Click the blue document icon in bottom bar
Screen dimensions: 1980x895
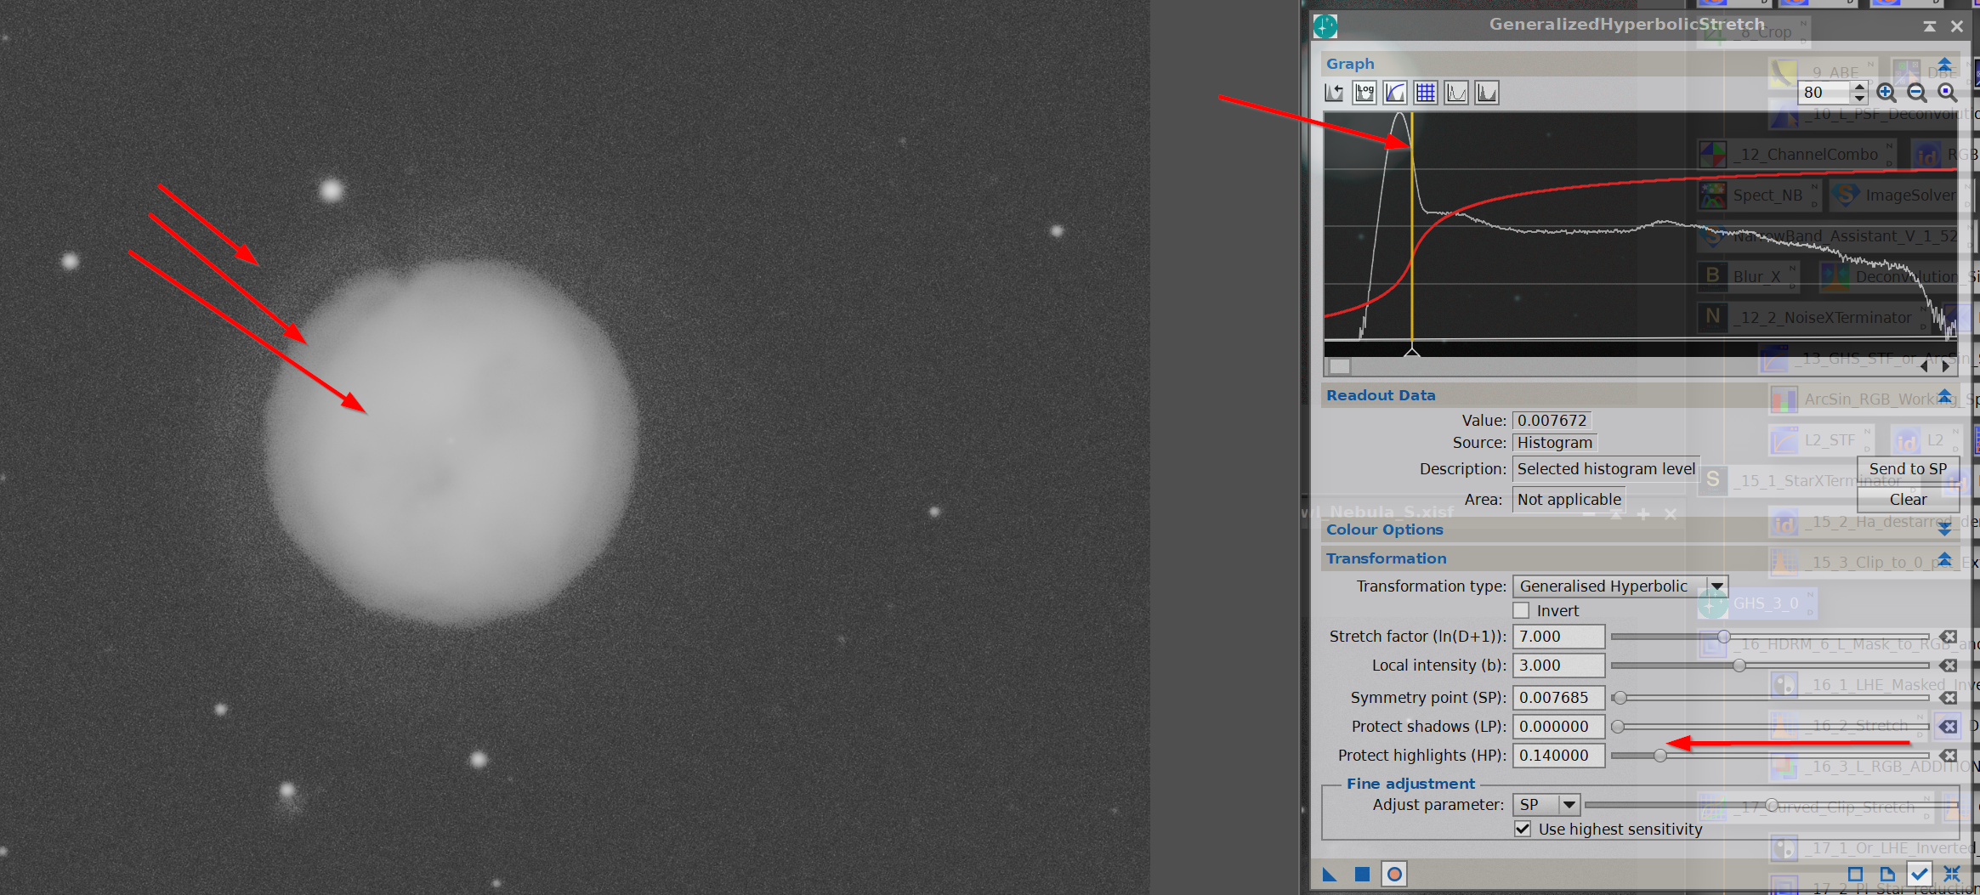[x=1886, y=875]
